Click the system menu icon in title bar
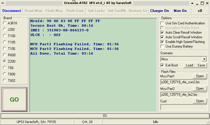210x125 pixels. tap(3, 3)
